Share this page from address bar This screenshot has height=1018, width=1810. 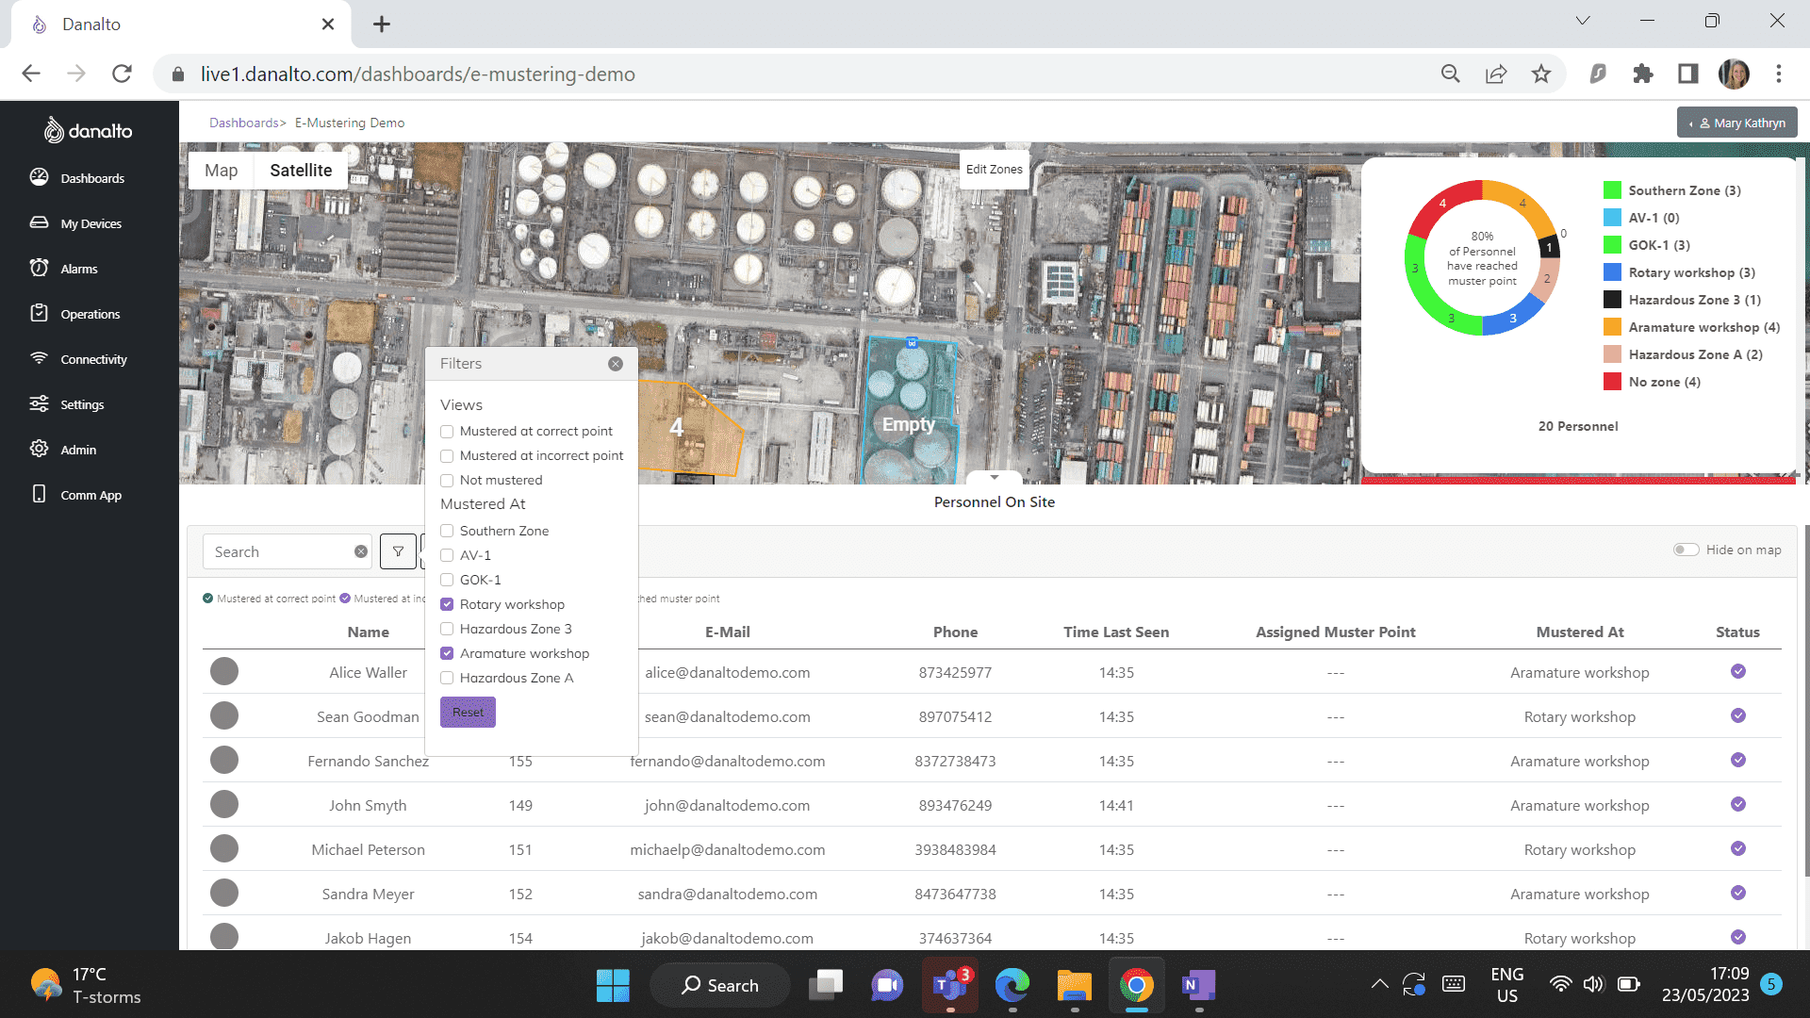1495,74
